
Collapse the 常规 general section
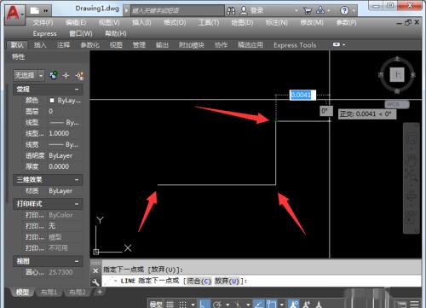[x=77, y=90]
